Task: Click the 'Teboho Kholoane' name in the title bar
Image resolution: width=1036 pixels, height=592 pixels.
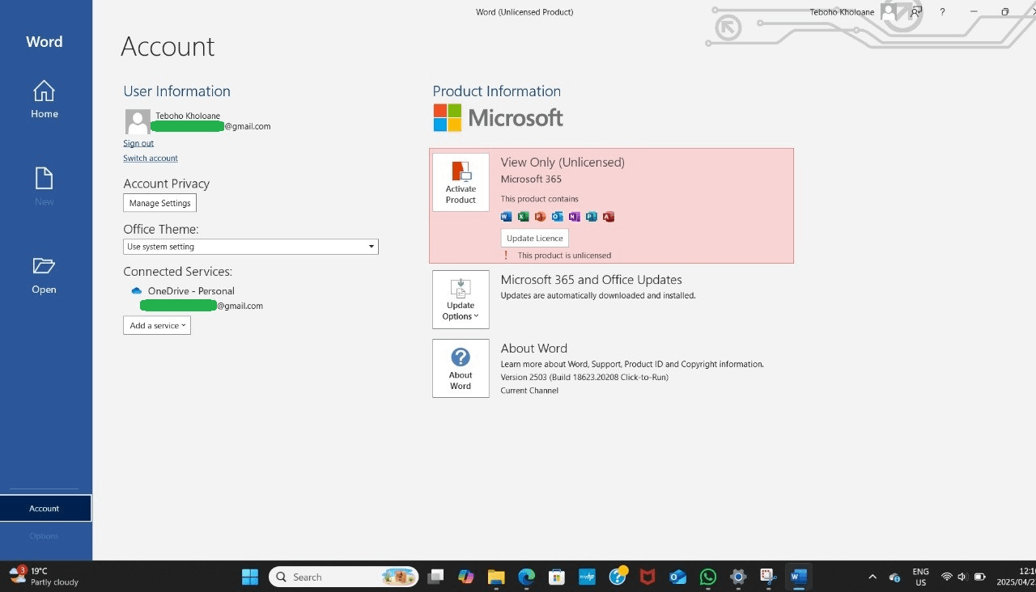Action: tap(842, 12)
